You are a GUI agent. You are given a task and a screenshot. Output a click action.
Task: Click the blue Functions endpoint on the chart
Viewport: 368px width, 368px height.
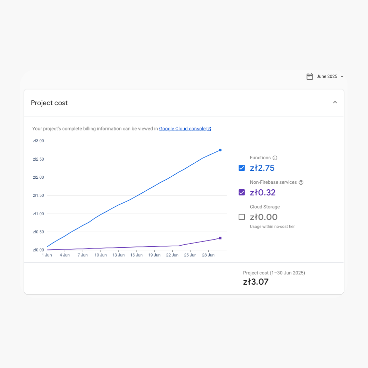[220, 150]
